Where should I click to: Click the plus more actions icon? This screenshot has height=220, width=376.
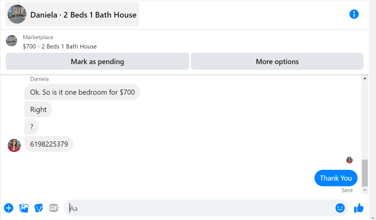(x=9, y=208)
